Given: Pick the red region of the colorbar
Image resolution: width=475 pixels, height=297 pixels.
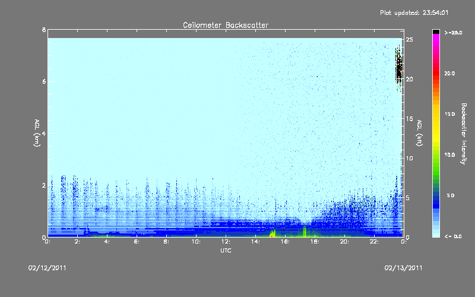Looking at the screenshot, I should point(436,74).
